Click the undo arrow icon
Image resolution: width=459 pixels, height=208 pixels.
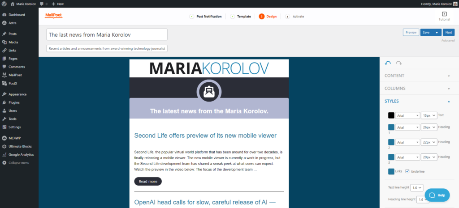point(388,63)
